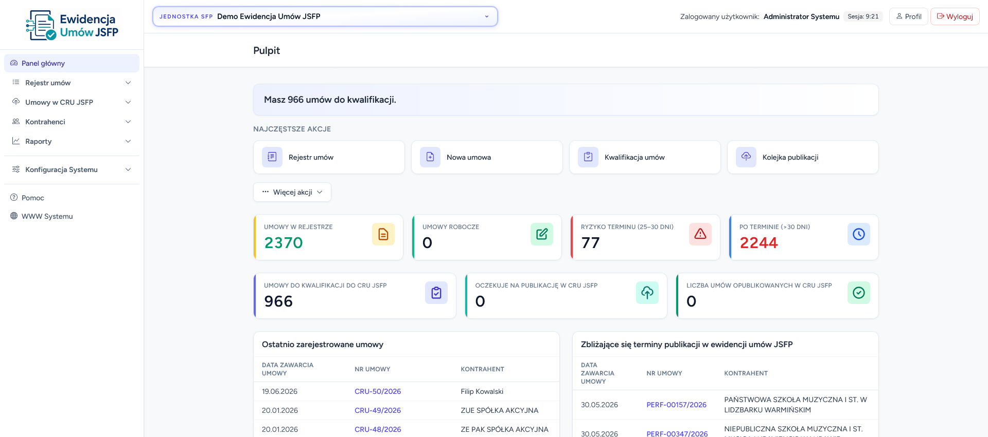The image size is (988, 437).
Task: Click the Rejestr umów quick action icon
Action: (272, 157)
